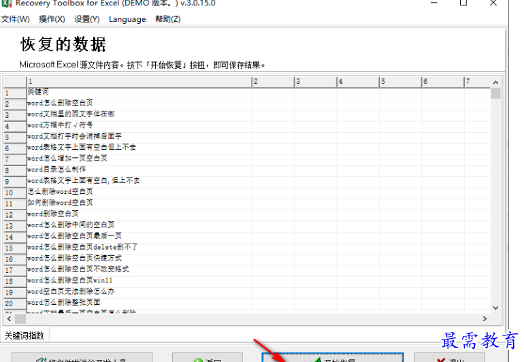Select column header 4
Screen dimensions: 524x362
pos(358,82)
